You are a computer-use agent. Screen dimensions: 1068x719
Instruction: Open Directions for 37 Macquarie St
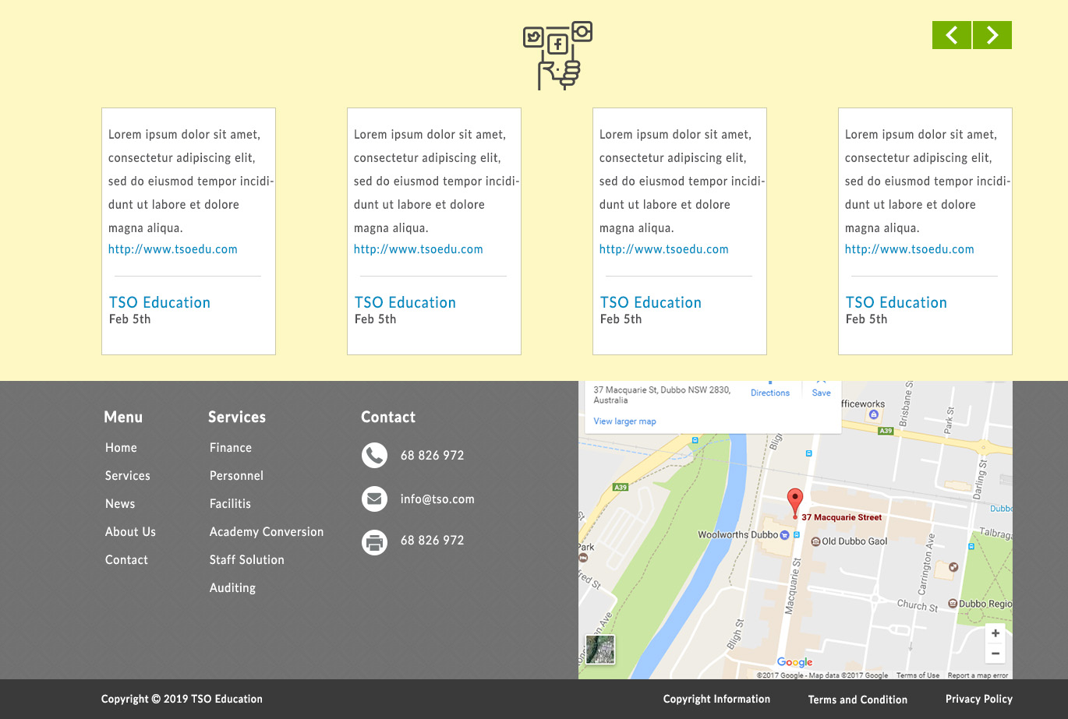770,393
